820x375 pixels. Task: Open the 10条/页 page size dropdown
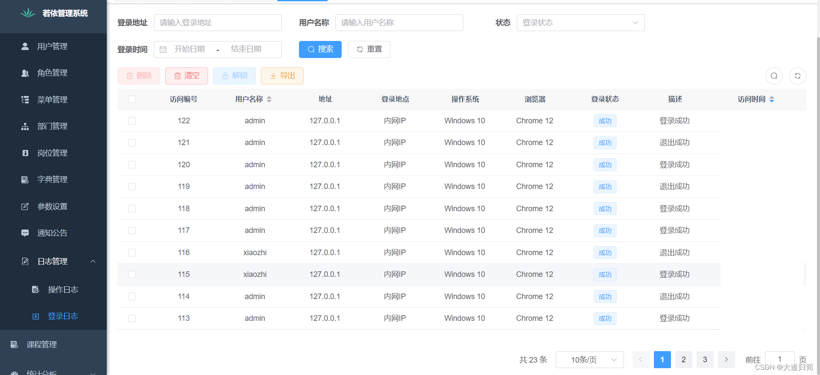(590, 360)
